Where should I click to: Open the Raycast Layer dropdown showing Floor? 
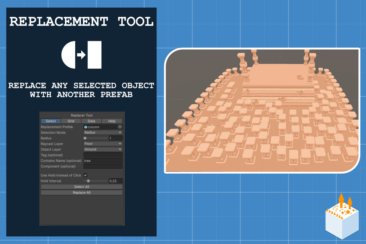(x=103, y=144)
